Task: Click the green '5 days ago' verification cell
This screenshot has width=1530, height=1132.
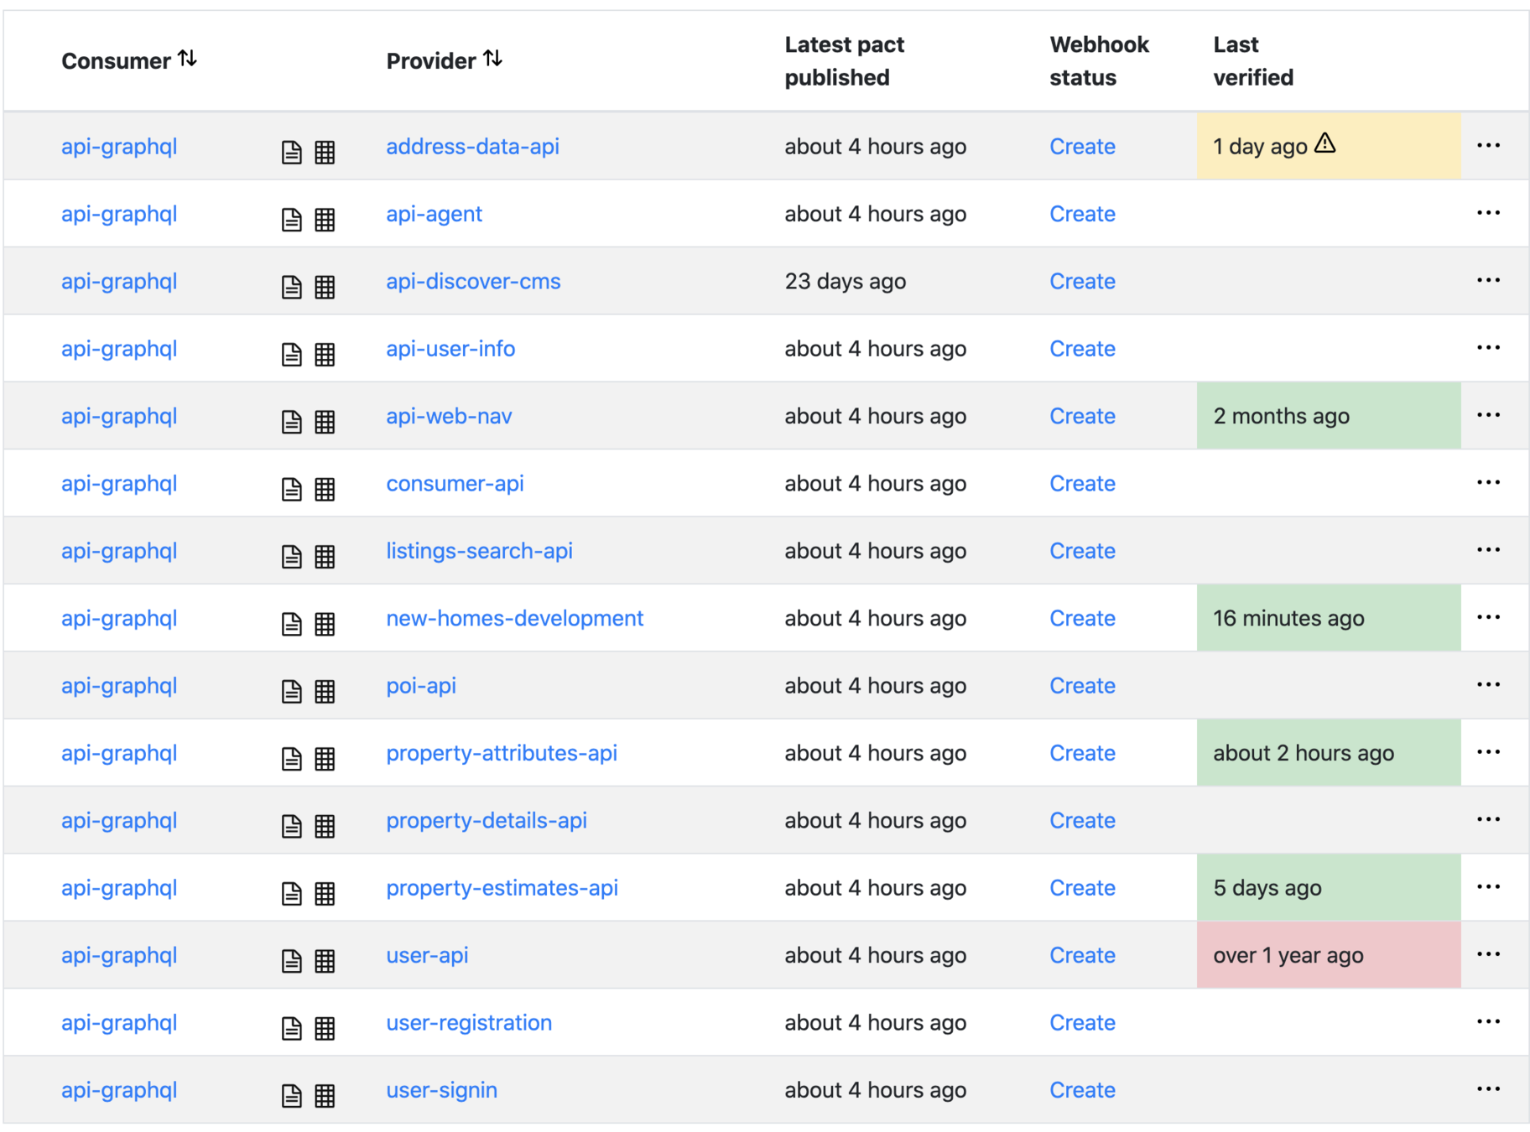Action: pos(1329,887)
